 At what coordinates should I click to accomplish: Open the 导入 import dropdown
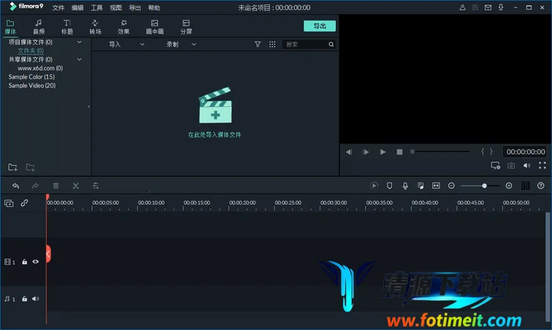click(x=126, y=45)
